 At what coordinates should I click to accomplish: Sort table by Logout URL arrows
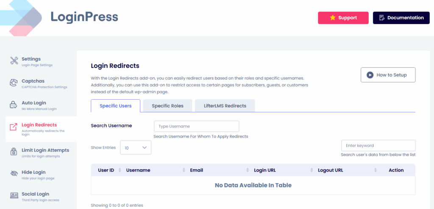pos(376,170)
